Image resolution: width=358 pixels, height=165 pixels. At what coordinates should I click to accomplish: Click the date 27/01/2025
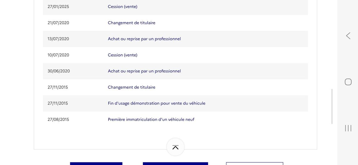point(58,7)
